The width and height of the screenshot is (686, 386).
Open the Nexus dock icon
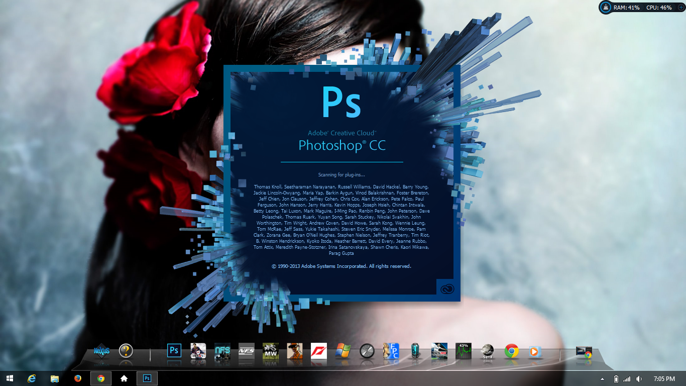tap(102, 350)
